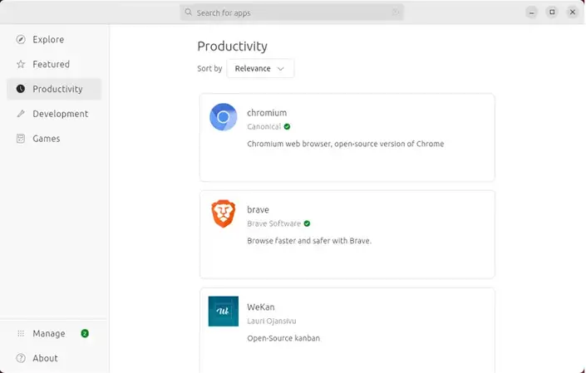The height and width of the screenshot is (373, 586).
Task: Open the brave app title
Action: [x=258, y=210]
